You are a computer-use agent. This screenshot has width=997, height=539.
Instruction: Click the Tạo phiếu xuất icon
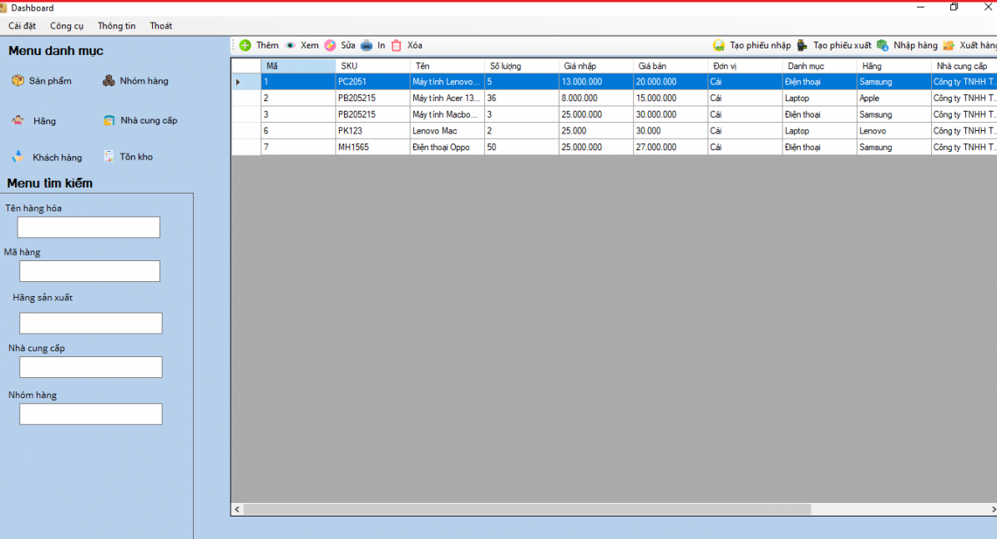pyautogui.click(x=802, y=45)
